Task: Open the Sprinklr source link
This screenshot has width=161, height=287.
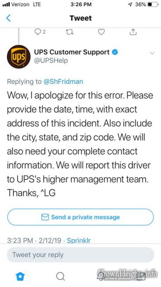Action: coord(79,240)
